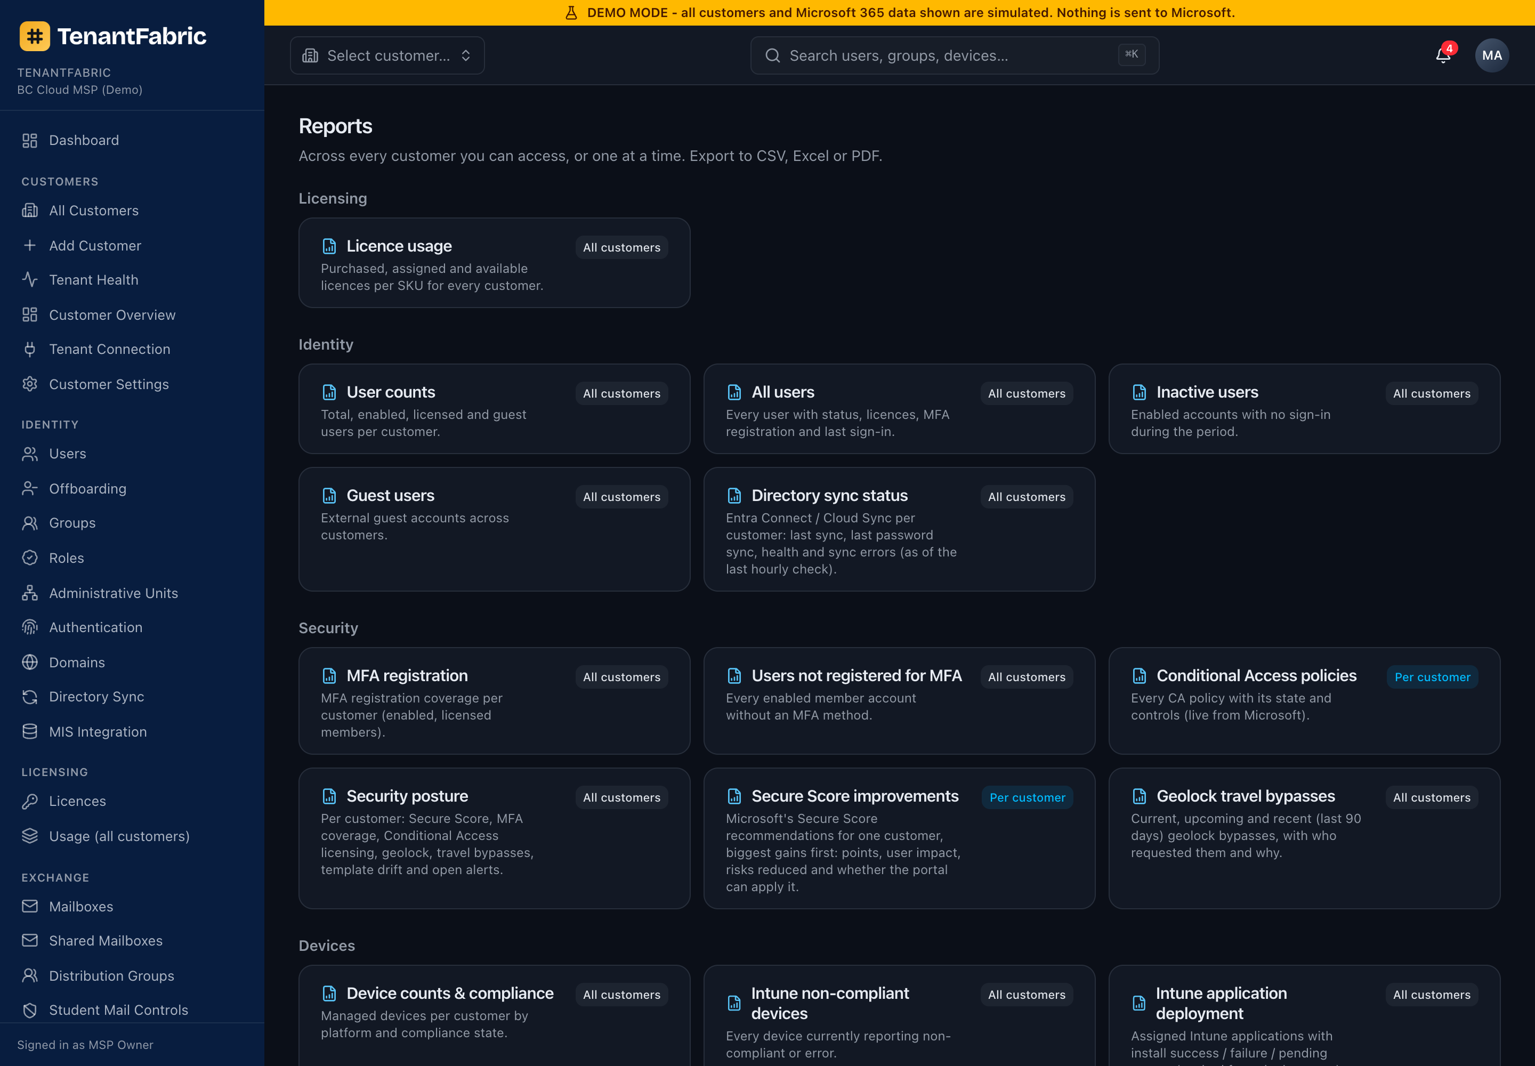Click the Per customer badge on Secure Score improvements
1535x1066 pixels.
point(1028,797)
